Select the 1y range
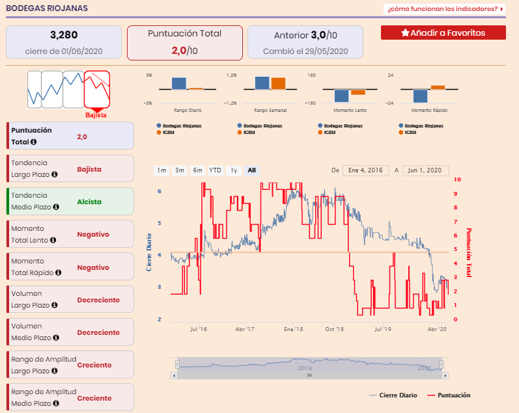This screenshot has width=519, height=413. tap(234, 170)
